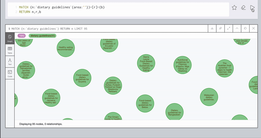
Task: Select the Sierra Leone guidelines node
Action: click(146, 63)
